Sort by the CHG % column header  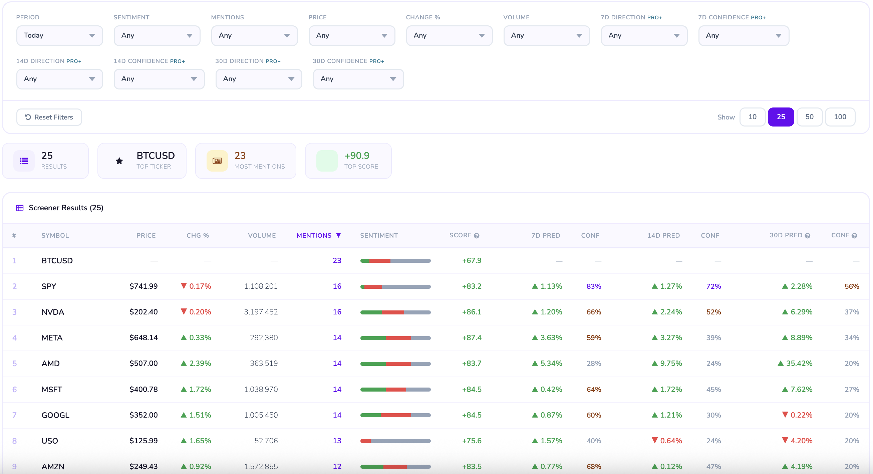click(198, 236)
